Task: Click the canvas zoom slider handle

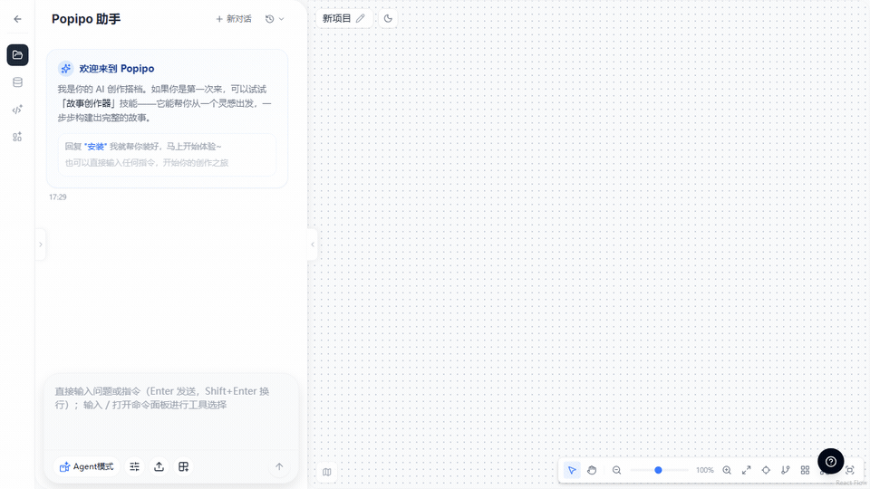Action: [658, 470]
